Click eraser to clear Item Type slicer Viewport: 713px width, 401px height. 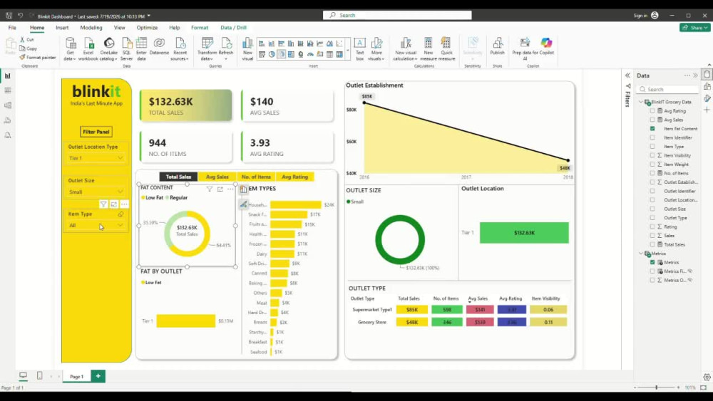click(x=120, y=214)
